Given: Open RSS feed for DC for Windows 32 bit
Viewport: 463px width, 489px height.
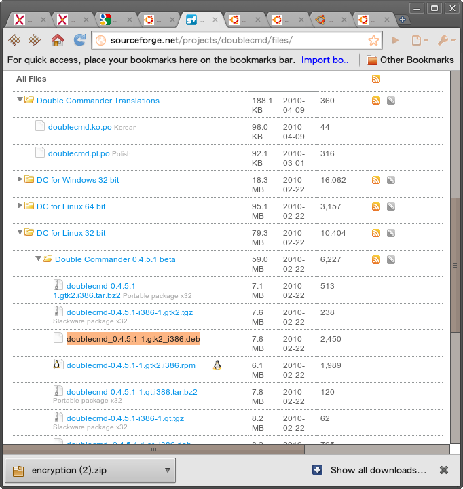Looking at the screenshot, I should click(x=376, y=180).
